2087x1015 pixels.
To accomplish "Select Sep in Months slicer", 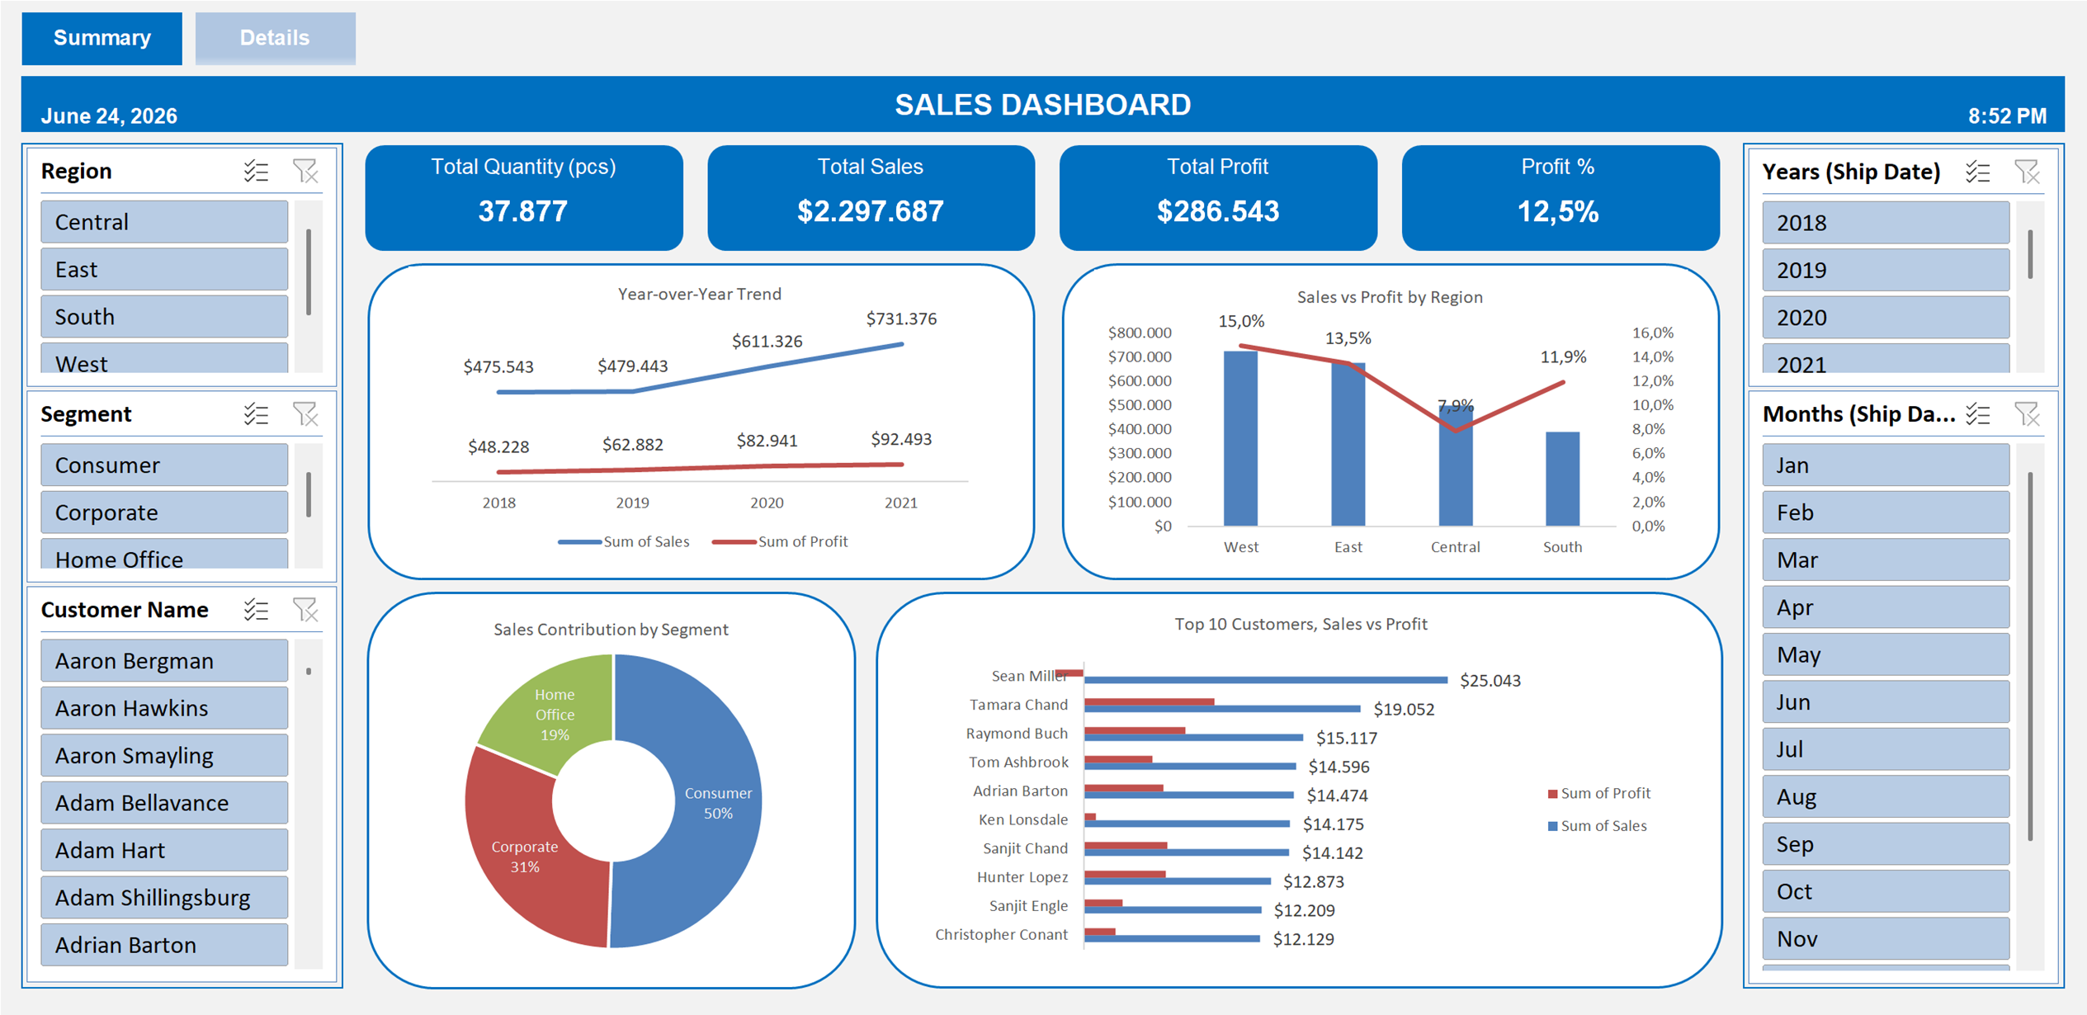I will pos(1886,843).
